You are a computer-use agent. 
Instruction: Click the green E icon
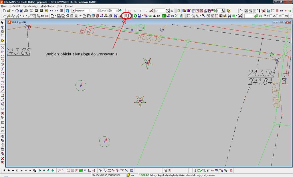164,16
